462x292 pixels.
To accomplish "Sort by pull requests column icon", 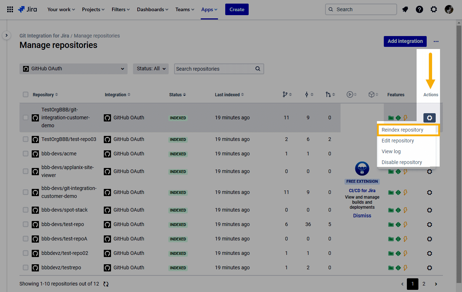I will (x=330, y=94).
